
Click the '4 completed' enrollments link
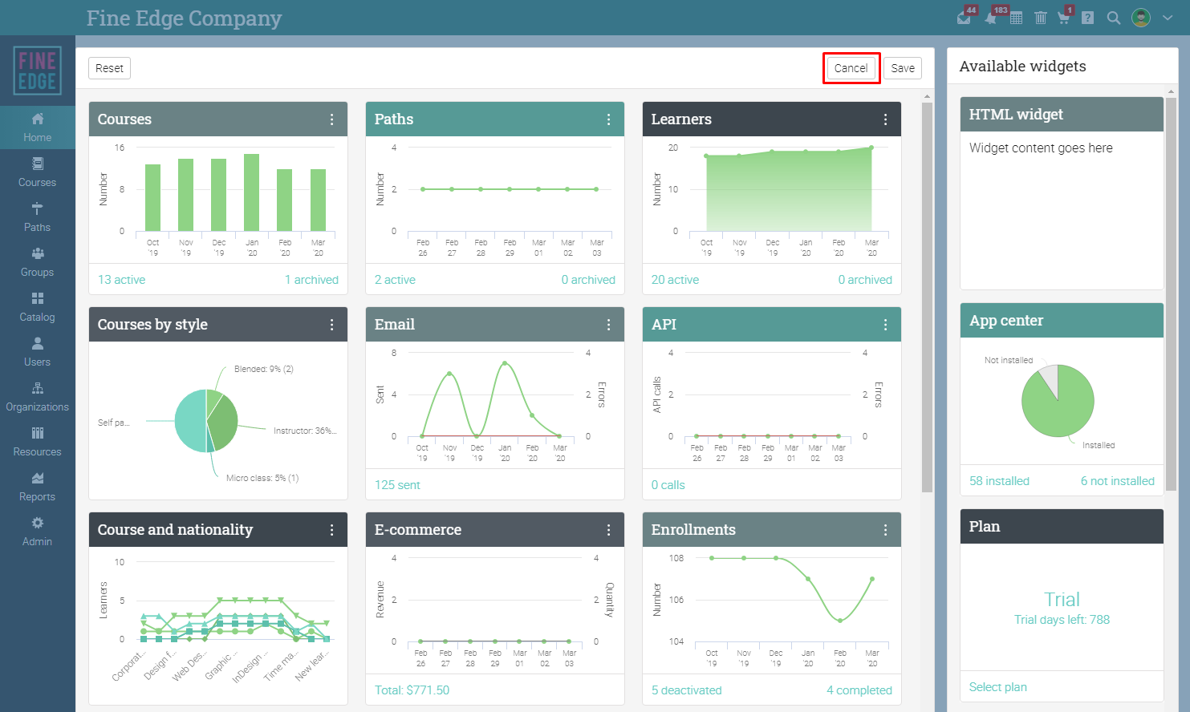tap(859, 690)
